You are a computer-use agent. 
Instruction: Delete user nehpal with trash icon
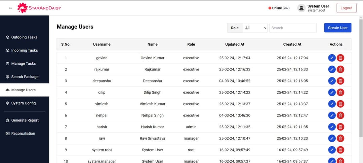pyautogui.click(x=340, y=115)
